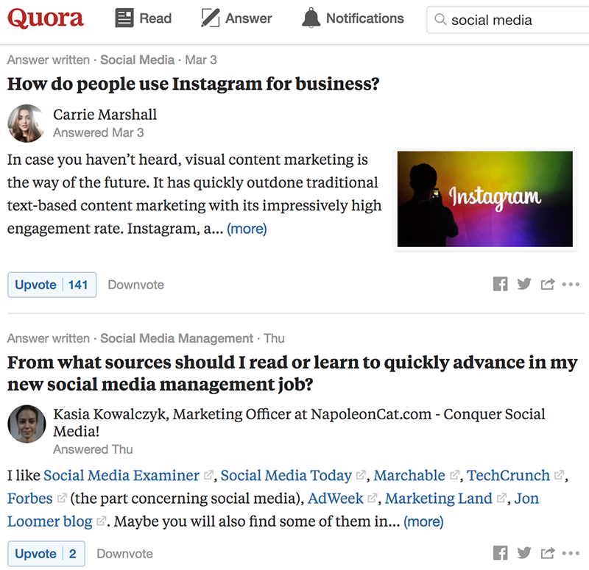Viewport: 589px width, 570px height.
Task: Open more options on Kasia's answer
Action: pos(571,553)
